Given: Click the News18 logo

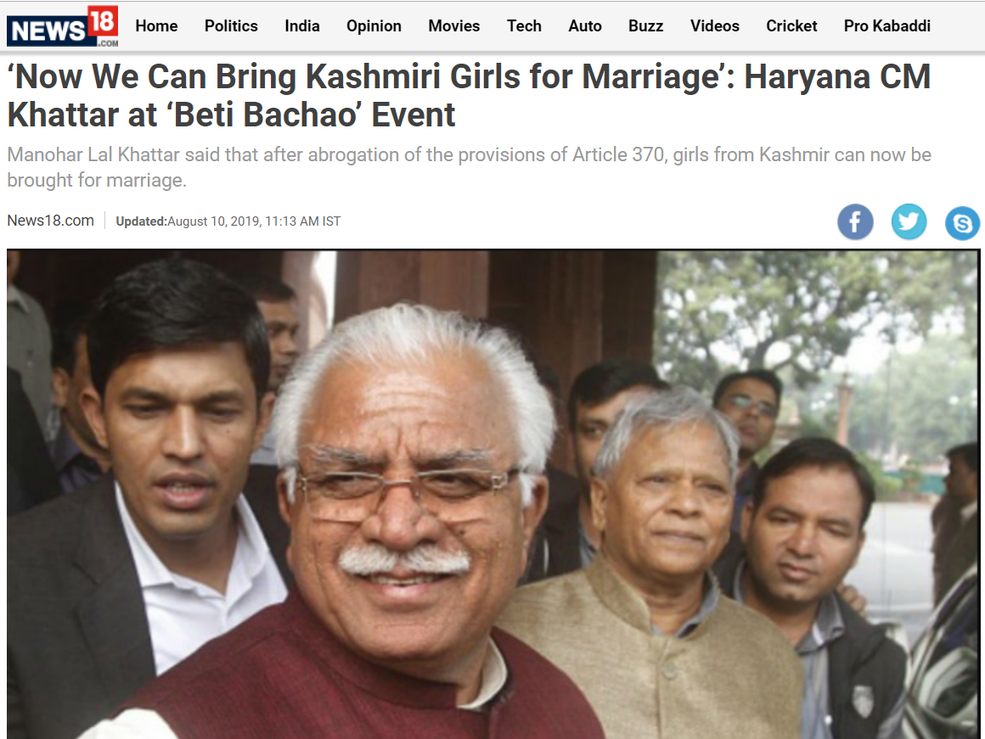Looking at the screenshot, I should pos(62,26).
